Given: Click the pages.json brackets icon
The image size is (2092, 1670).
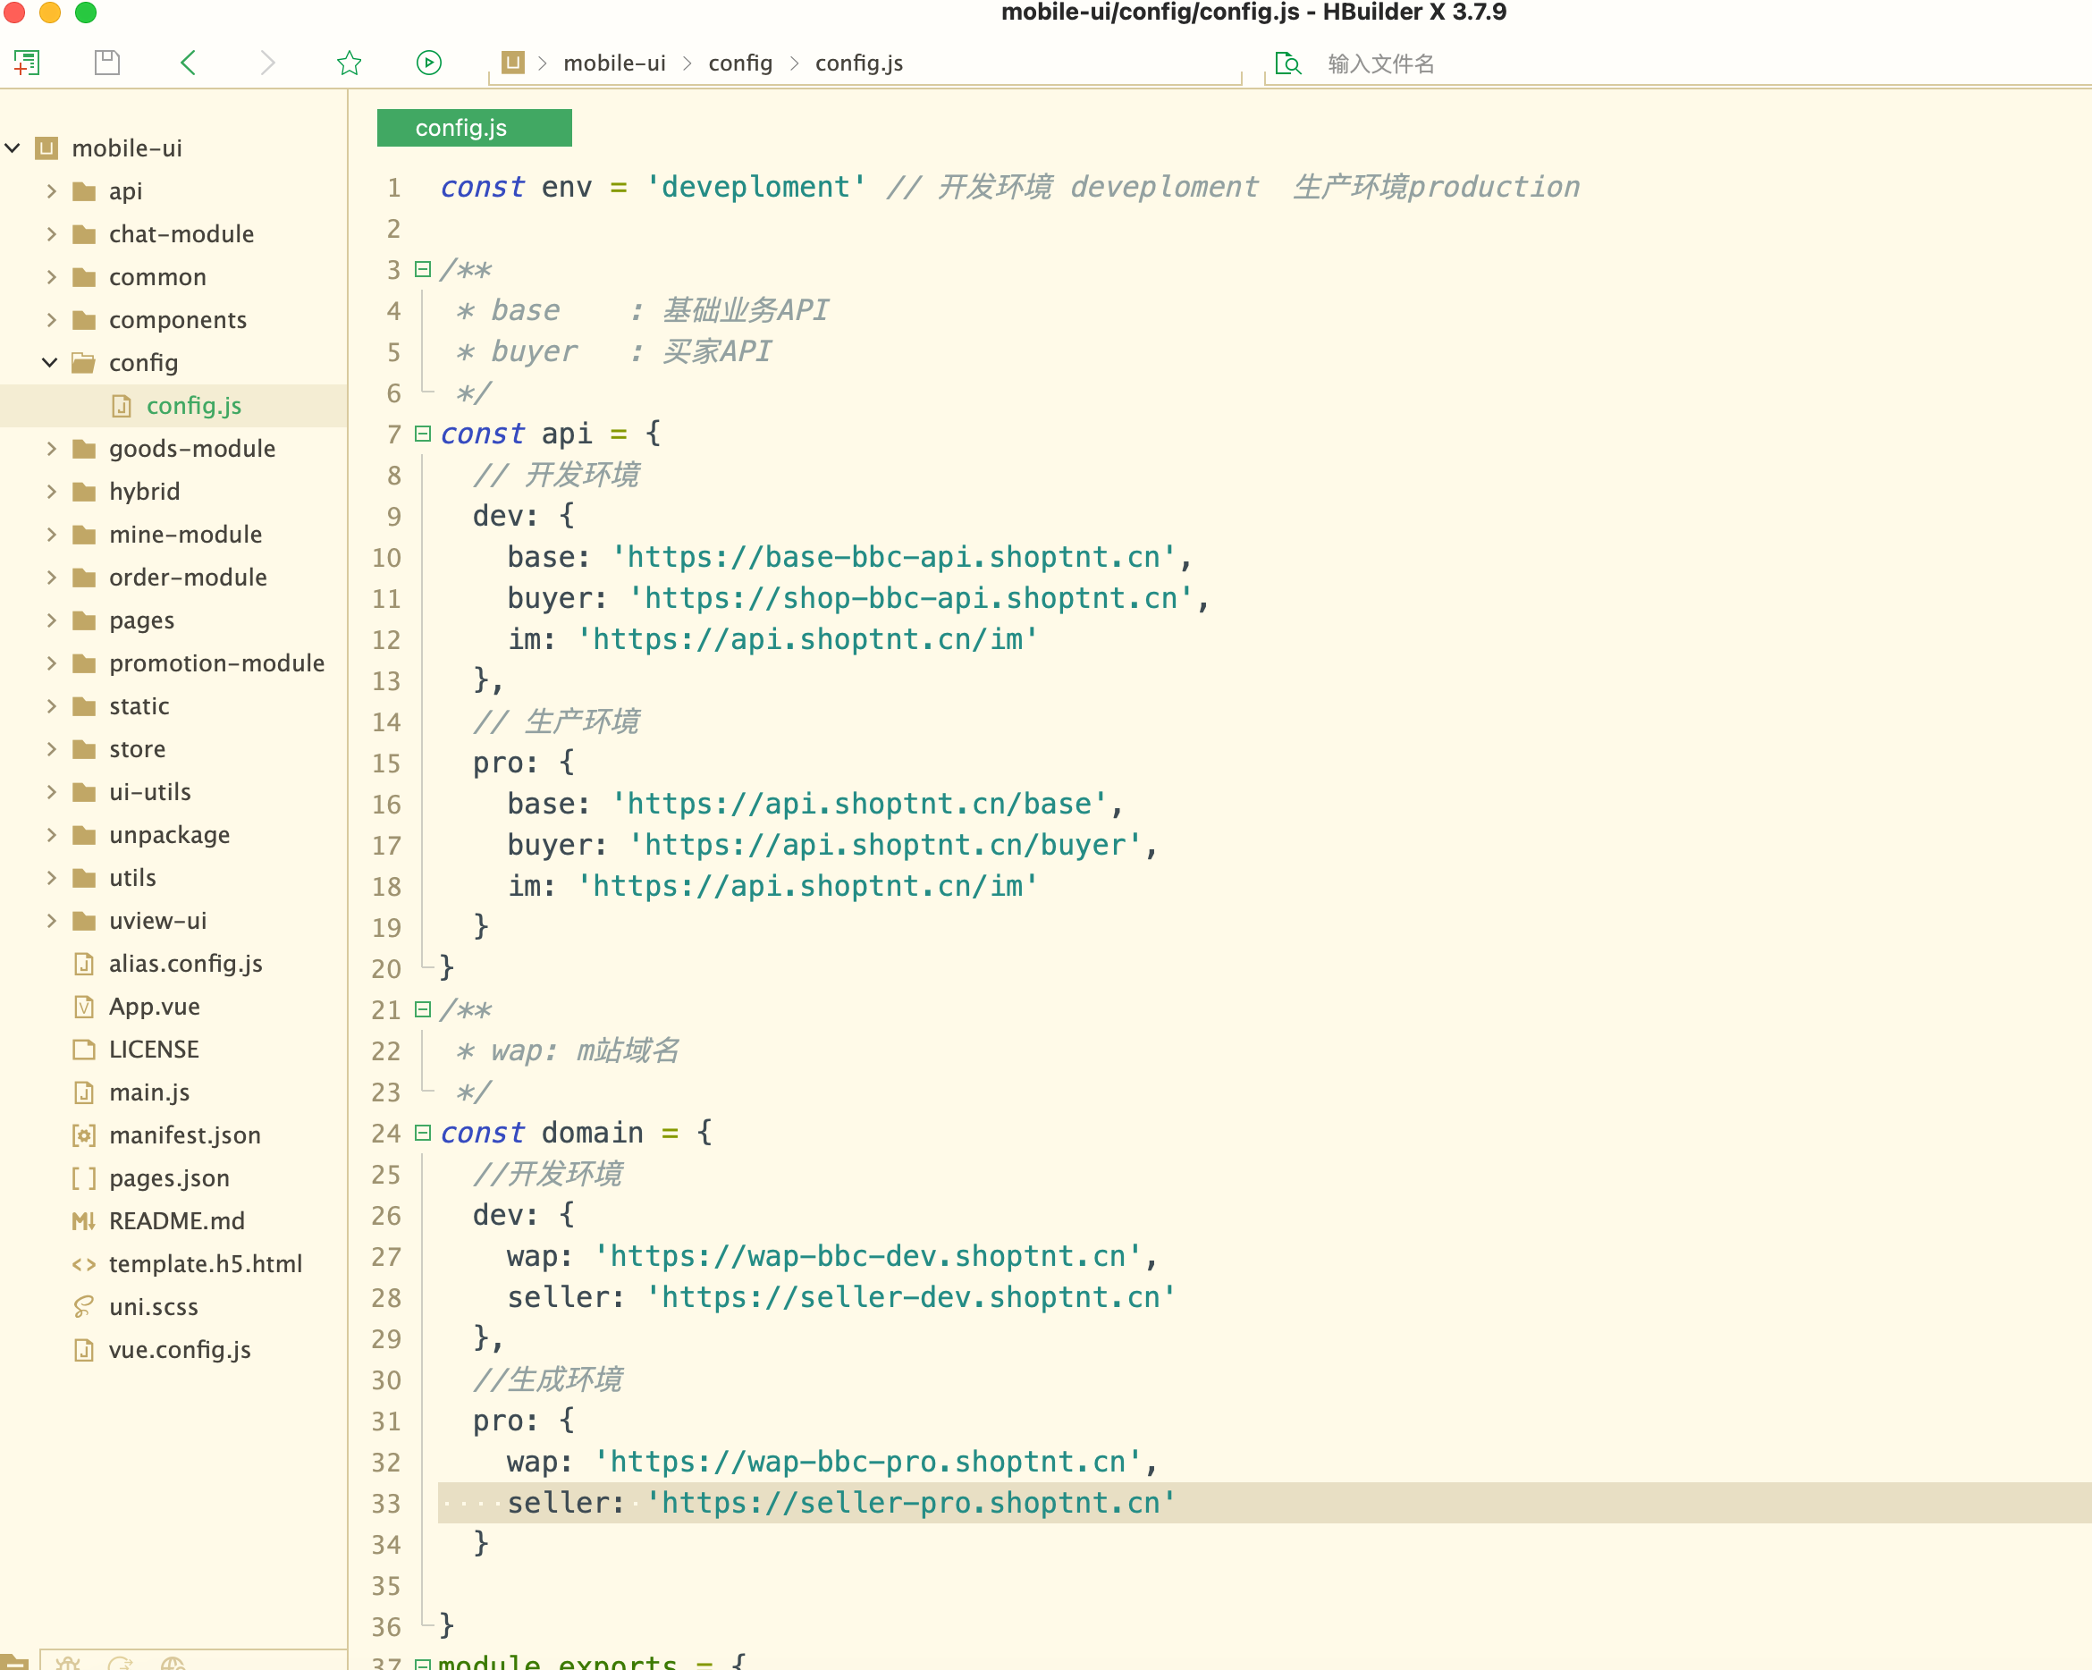Looking at the screenshot, I should click(84, 1178).
